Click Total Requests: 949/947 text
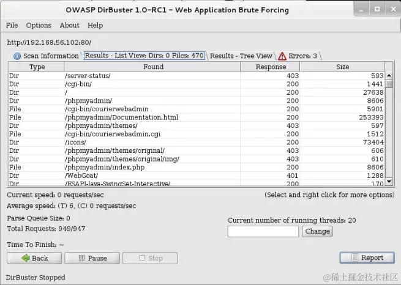 (x=46, y=229)
